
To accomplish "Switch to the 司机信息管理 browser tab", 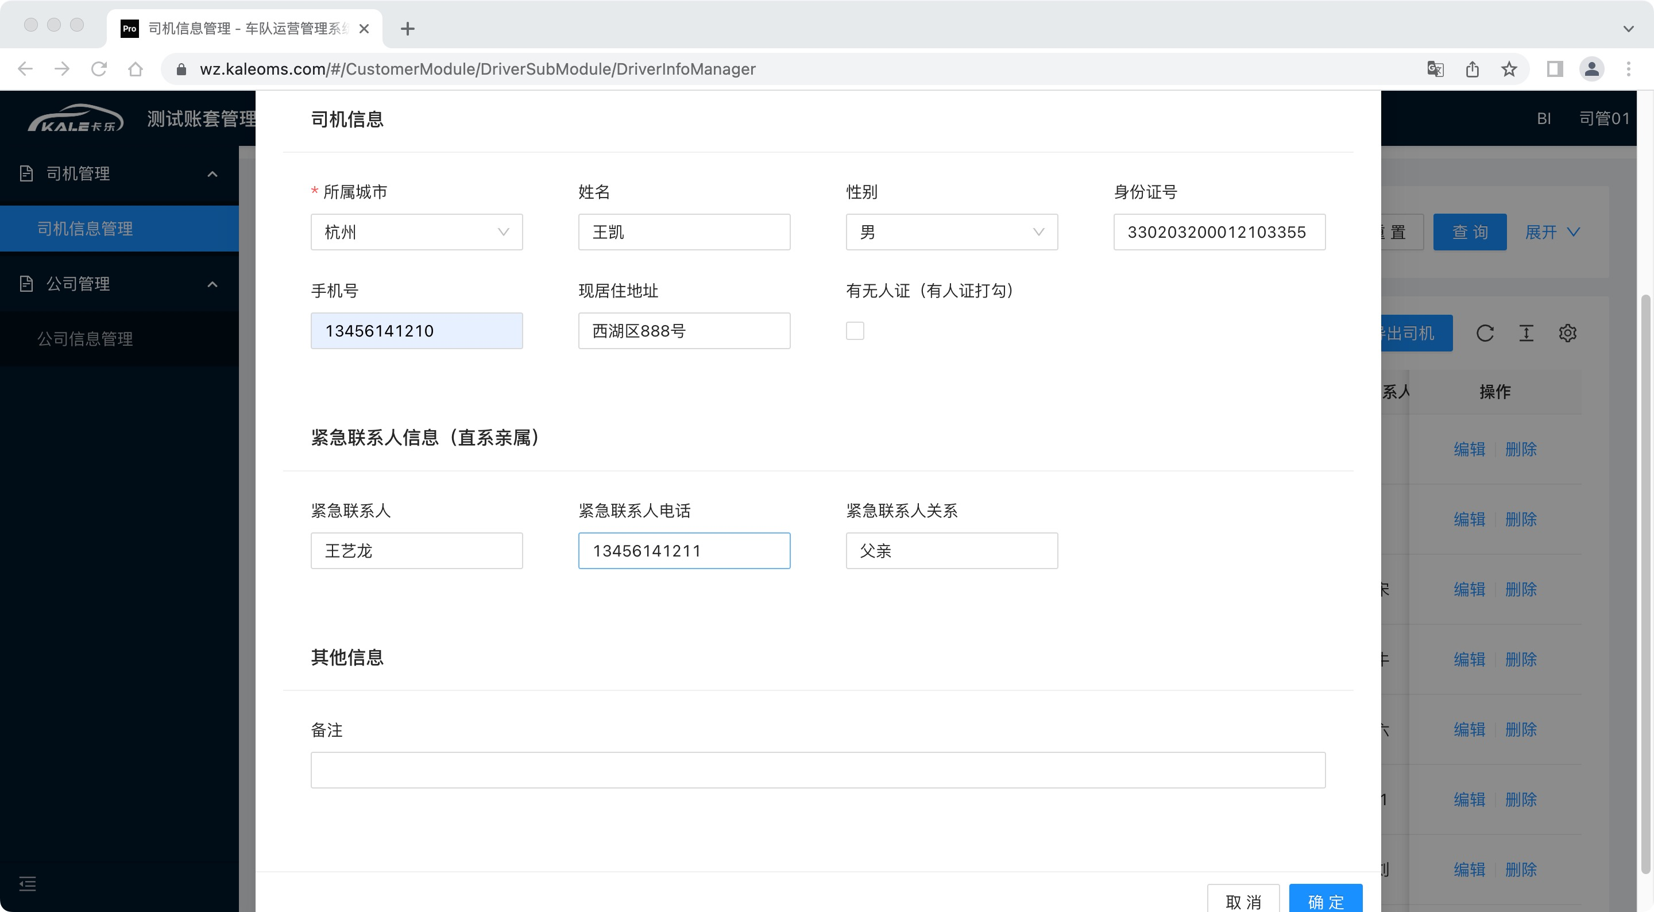I will coord(244,29).
